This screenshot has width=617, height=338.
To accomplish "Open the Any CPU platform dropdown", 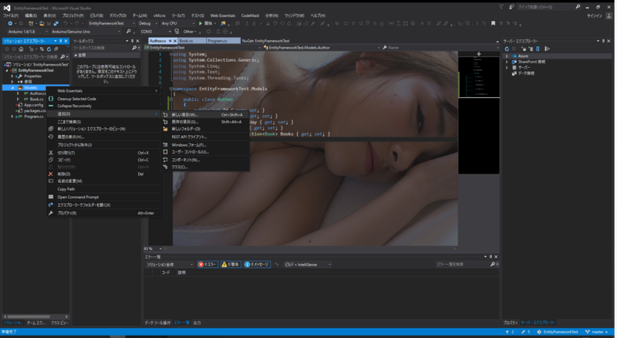I will tap(177, 23).
